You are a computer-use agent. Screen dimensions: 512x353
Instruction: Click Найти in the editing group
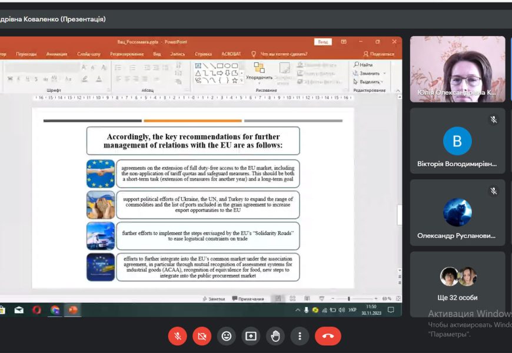coord(363,65)
